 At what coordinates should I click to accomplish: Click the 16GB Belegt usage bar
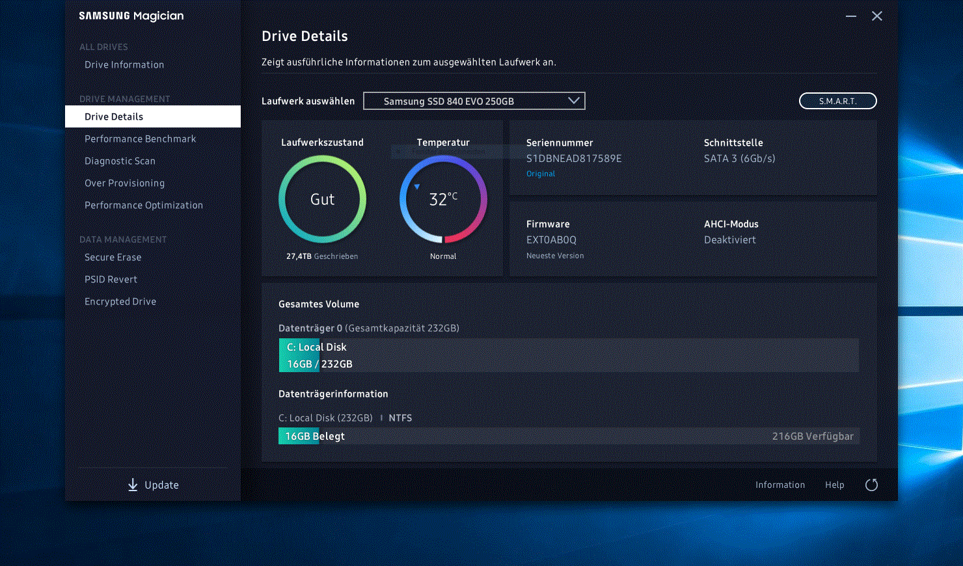pyautogui.click(x=569, y=436)
